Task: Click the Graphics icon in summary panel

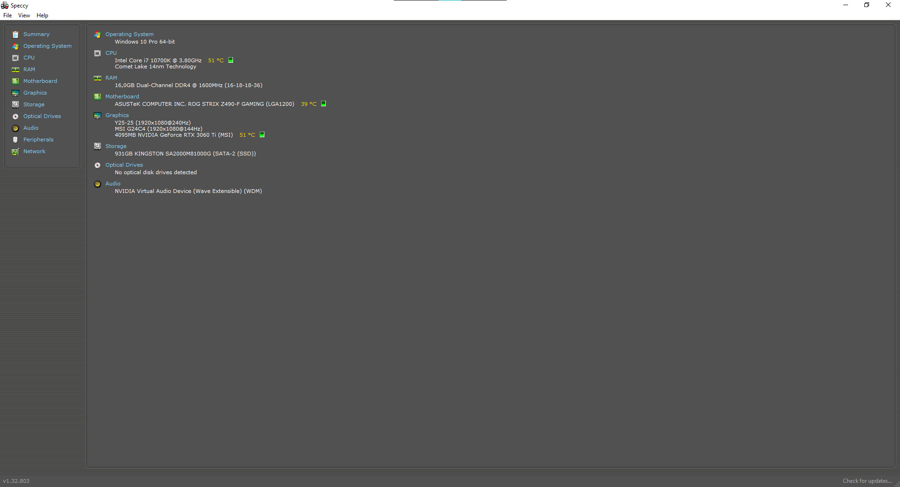Action: (x=97, y=115)
